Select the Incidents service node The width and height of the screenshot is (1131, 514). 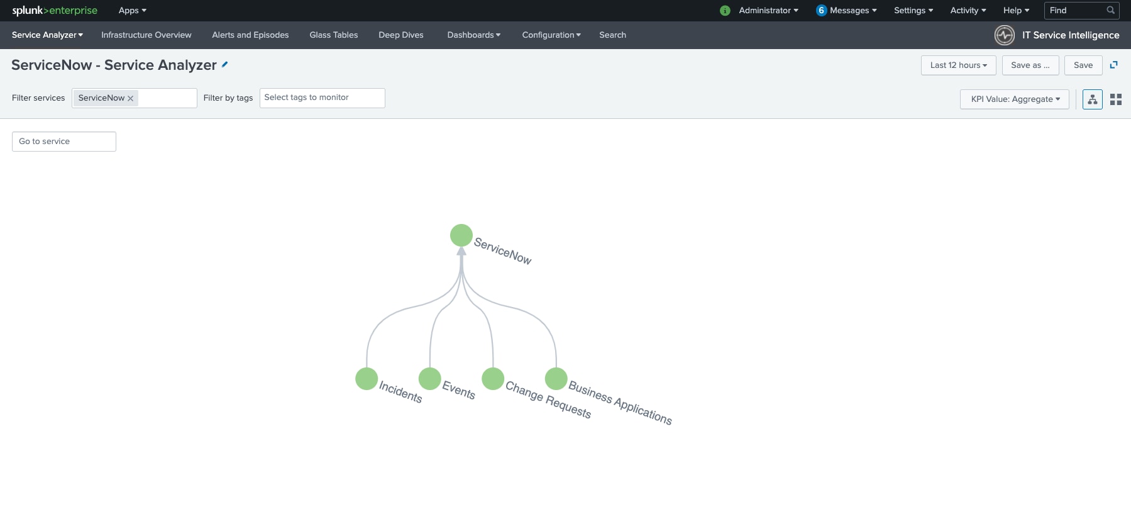click(367, 379)
